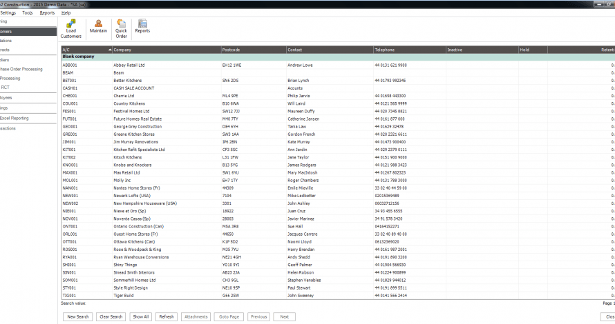
Task: Open the Reports menu in menu bar
Action: [47, 13]
